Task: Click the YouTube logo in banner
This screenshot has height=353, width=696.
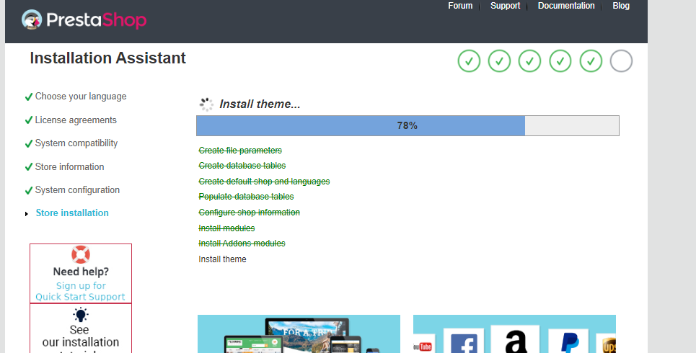Action: point(423,347)
